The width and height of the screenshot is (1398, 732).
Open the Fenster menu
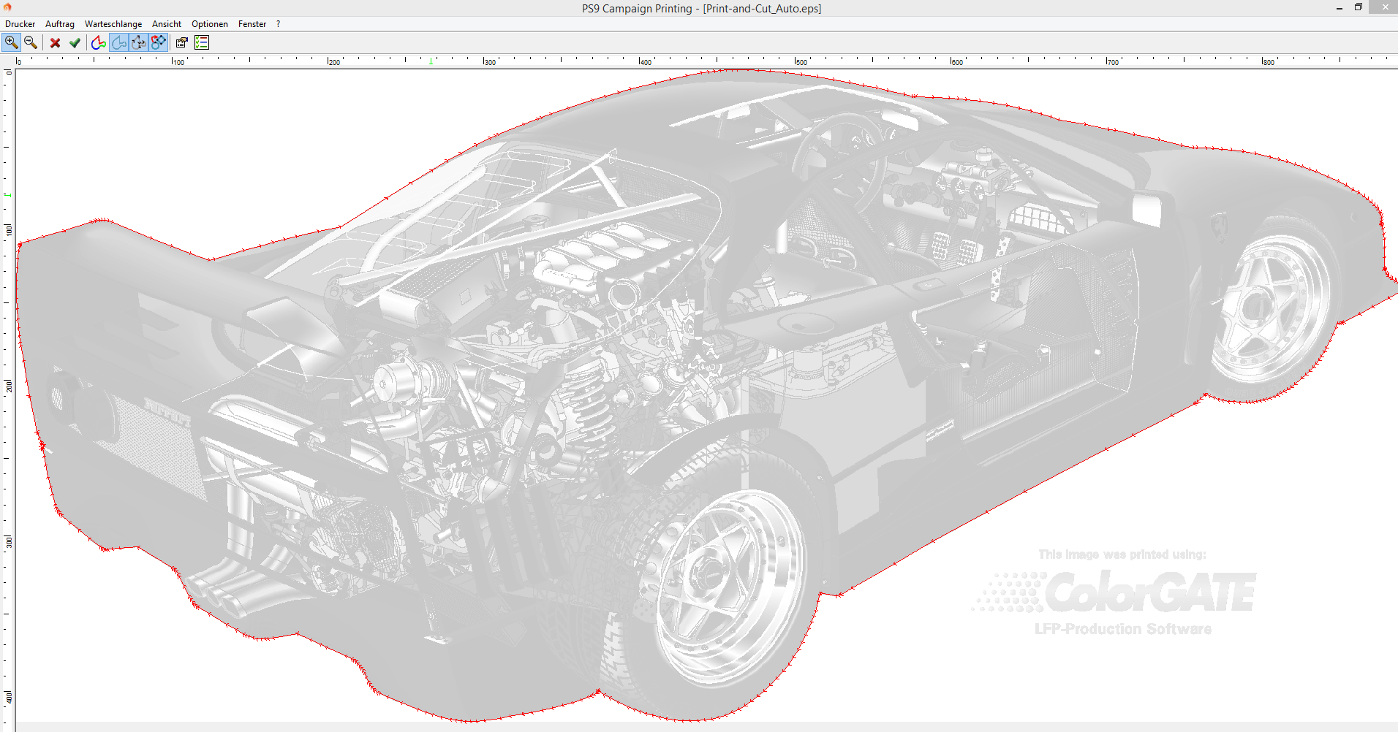pyautogui.click(x=252, y=24)
